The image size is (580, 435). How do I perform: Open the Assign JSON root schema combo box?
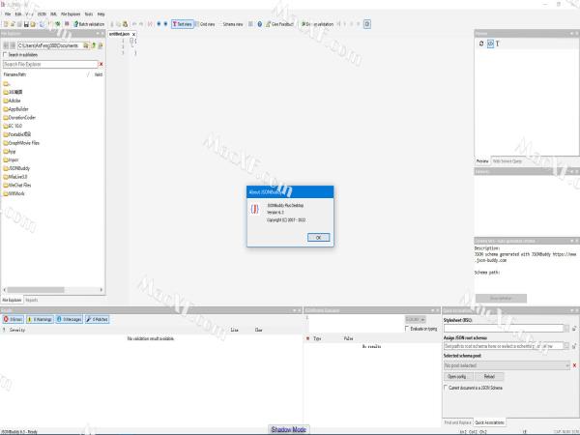coord(503,346)
